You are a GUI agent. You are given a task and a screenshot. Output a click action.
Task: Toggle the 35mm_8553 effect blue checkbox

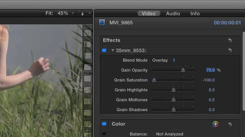coord(104,50)
